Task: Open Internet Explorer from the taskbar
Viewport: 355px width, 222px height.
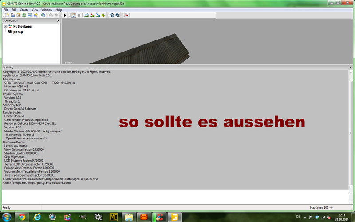Action: (x=37, y=217)
